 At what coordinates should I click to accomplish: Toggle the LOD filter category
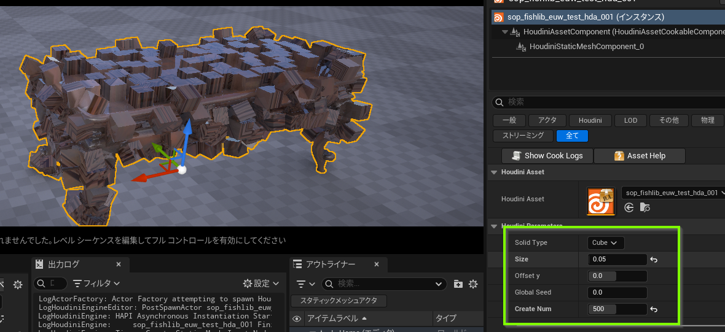pyautogui.click(x=630, y=120)
